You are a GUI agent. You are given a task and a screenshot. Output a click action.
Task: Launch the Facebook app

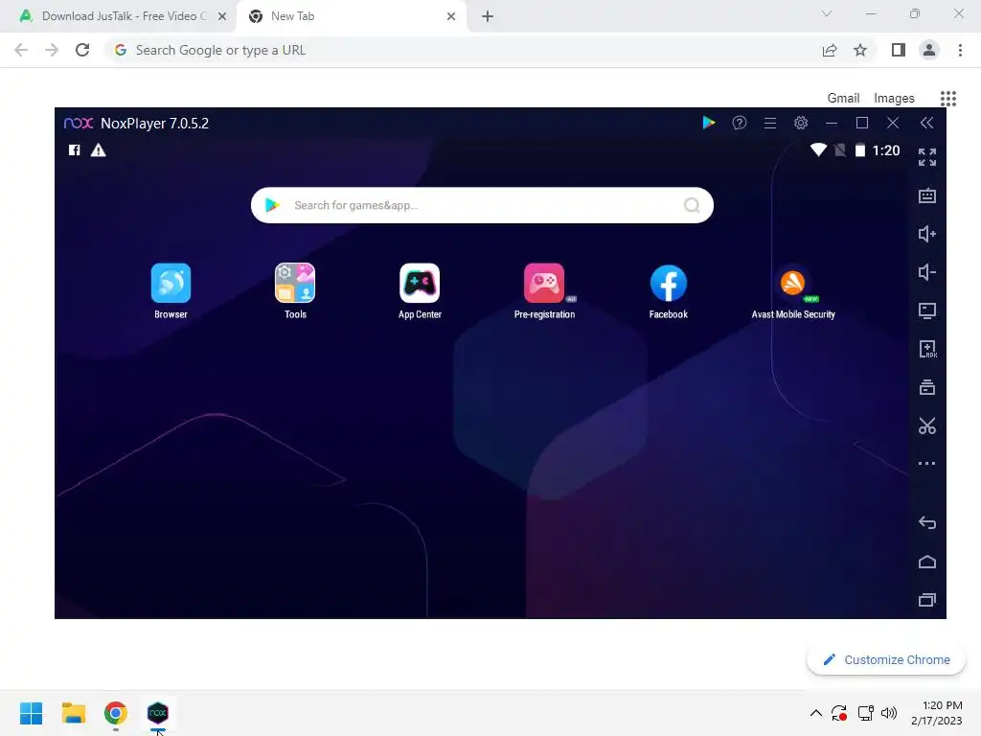(x=668, y=284)
